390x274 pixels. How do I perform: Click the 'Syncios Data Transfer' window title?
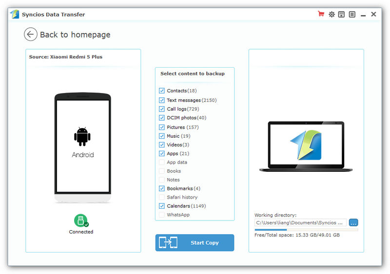[x=53, y=15]
